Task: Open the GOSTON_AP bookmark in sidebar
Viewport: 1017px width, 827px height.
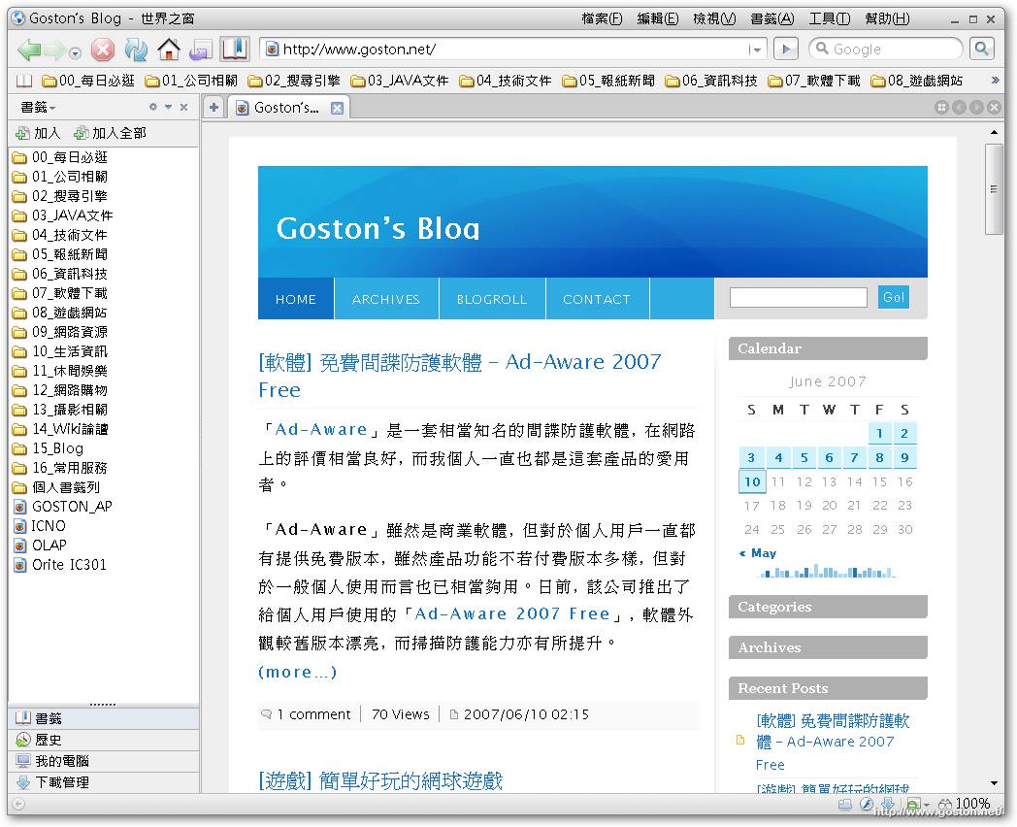Action: [x=62, y=507]
